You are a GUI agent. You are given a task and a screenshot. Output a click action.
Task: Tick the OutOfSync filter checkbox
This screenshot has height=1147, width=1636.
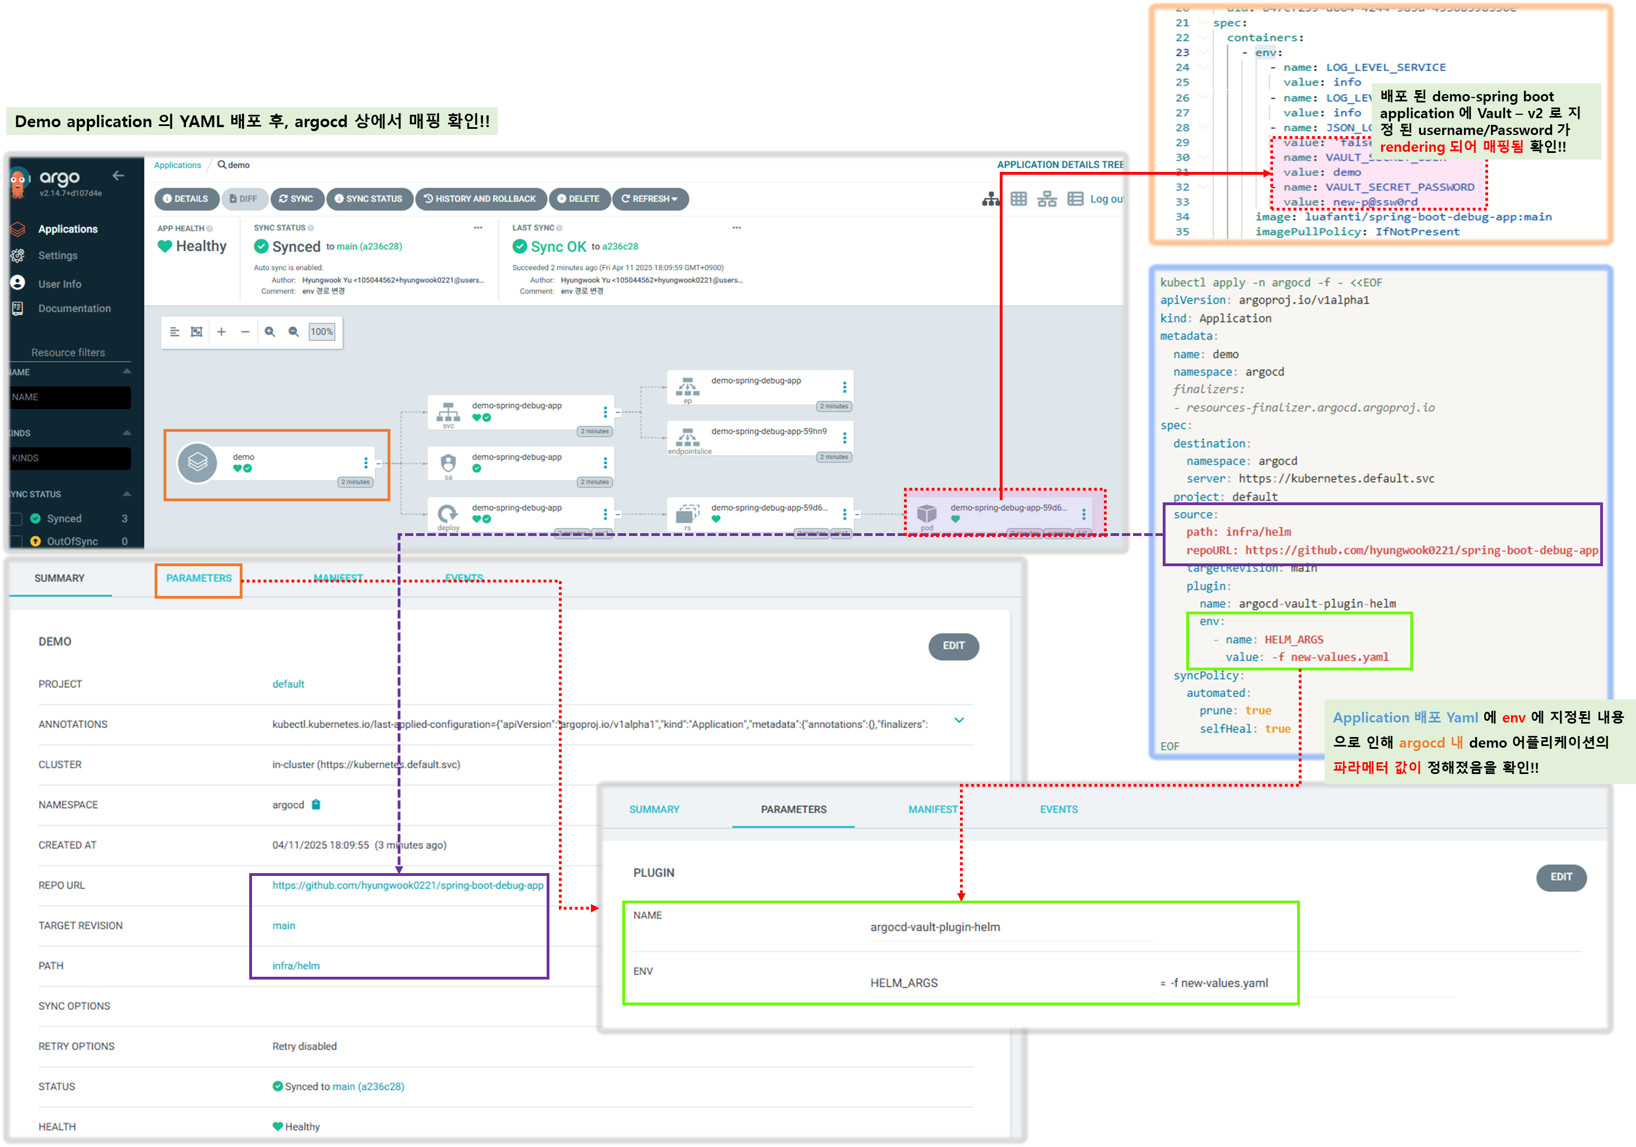tap(16, 542)
